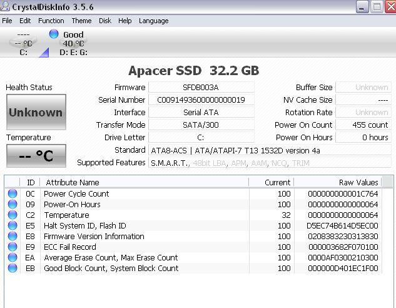Click the ID column header
This screenshot has height=308, width=396.
click(30, 182)
